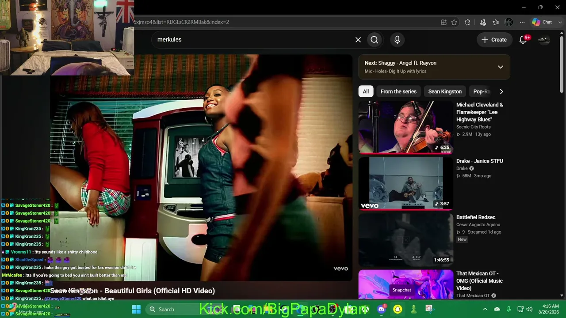Screen dimensions: 566x318
Task: Open Copilot Chat sidebar
Action: [542, 22]
